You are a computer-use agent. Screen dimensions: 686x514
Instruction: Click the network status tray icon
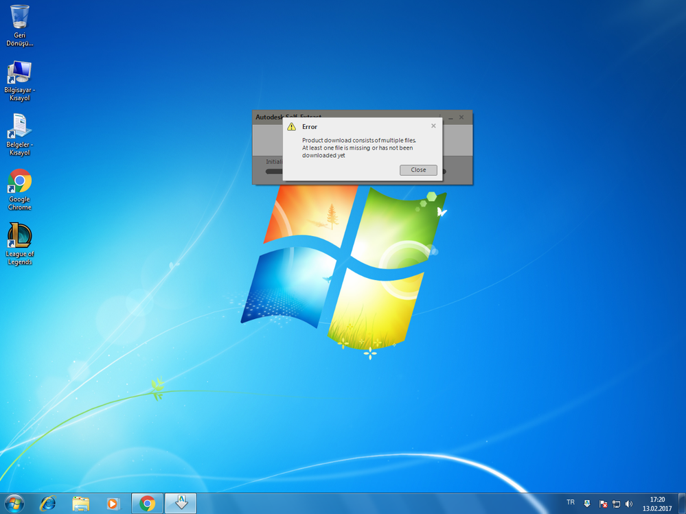coord(616,504)
